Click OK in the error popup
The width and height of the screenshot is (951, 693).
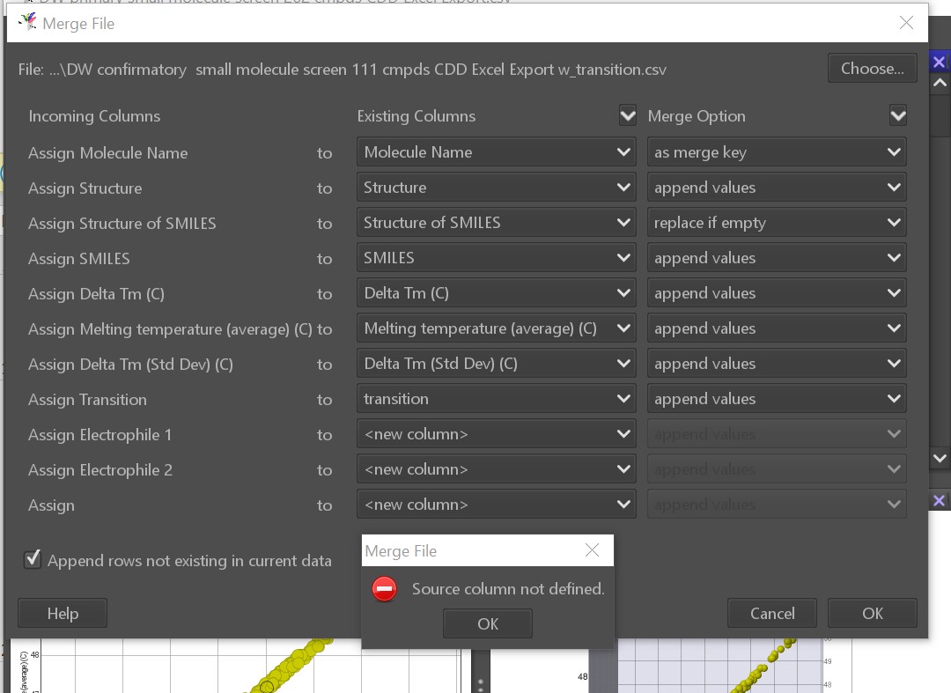[x=487, y=623]
